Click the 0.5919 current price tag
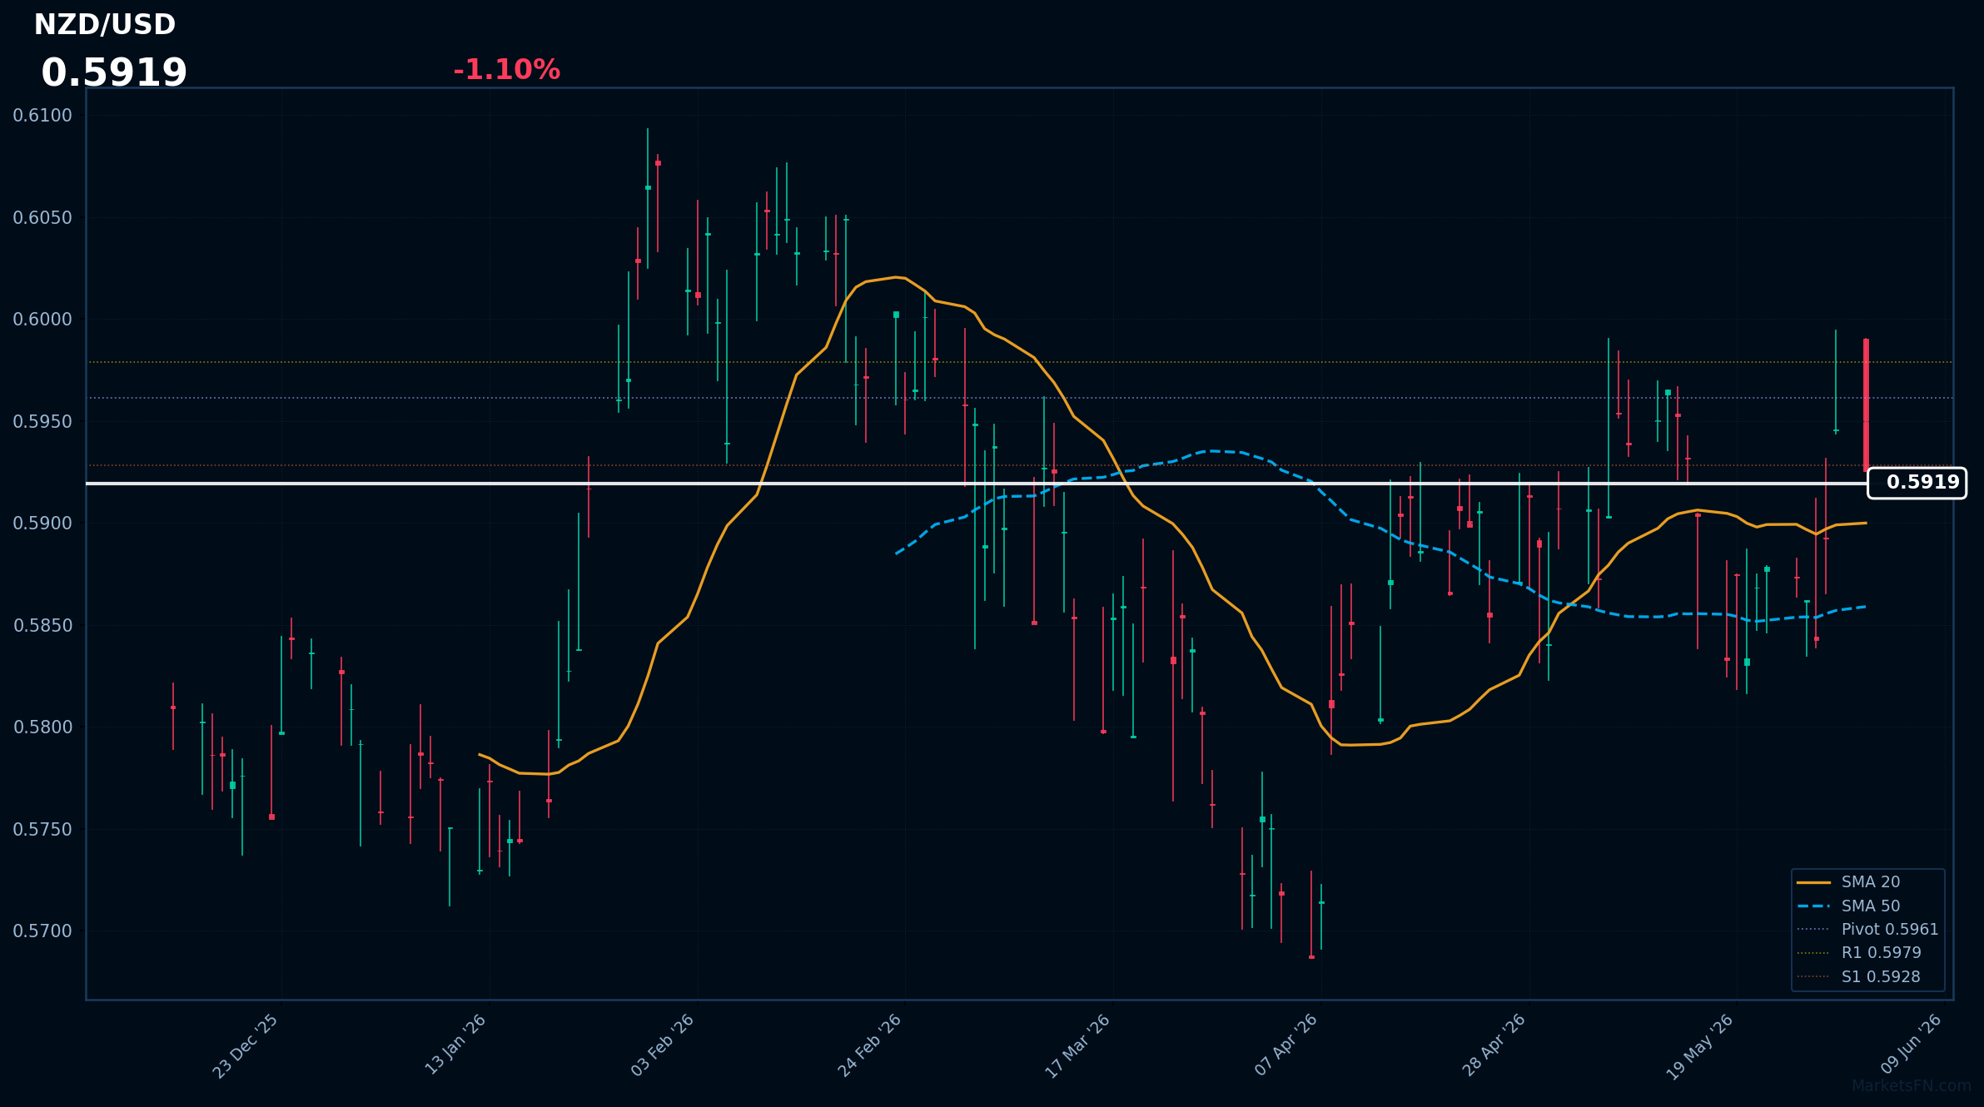Viewport: 1984px width, 1107px height. click(1917, 483)
